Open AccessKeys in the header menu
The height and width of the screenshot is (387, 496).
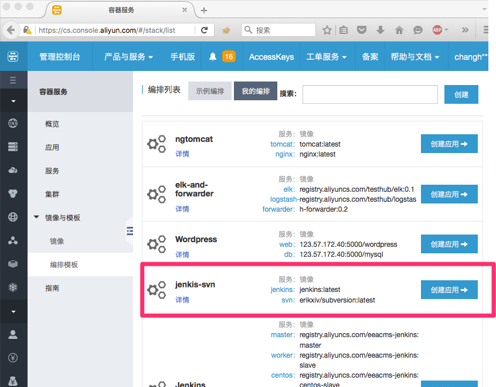271,57
